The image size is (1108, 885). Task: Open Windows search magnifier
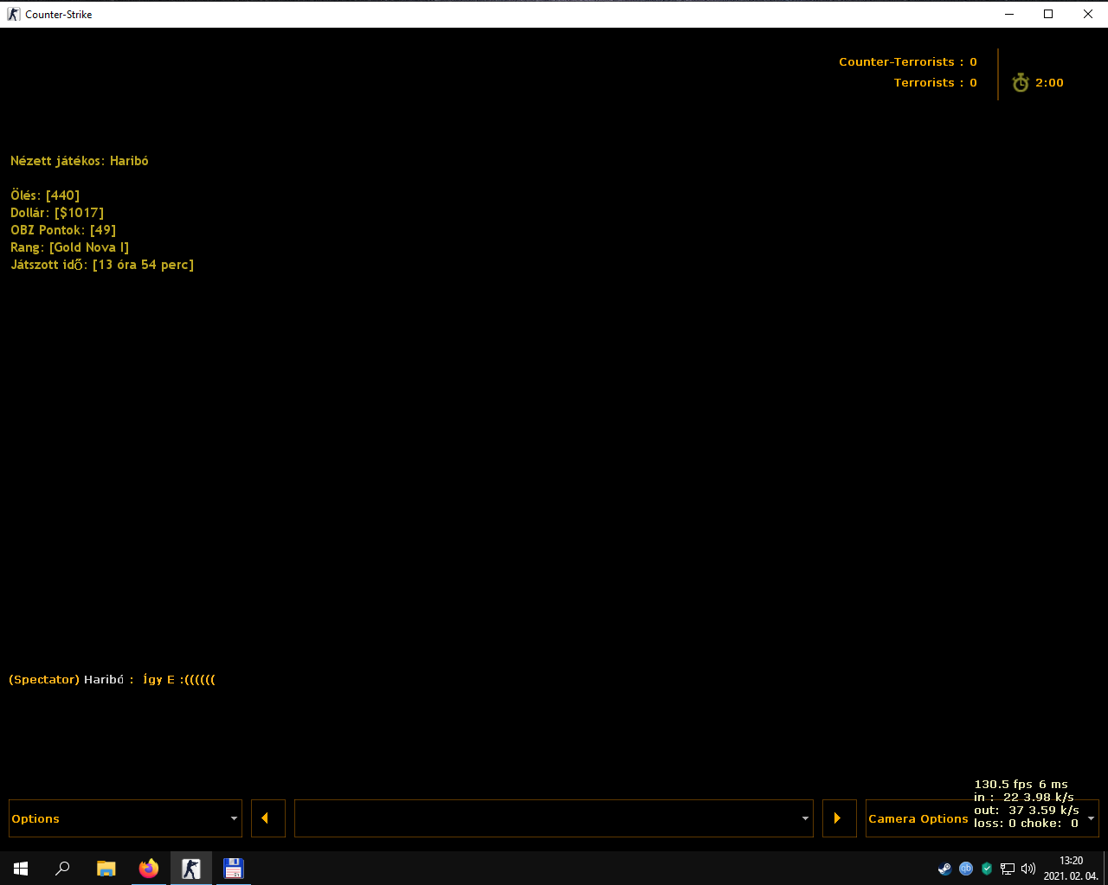click(62, 869)
